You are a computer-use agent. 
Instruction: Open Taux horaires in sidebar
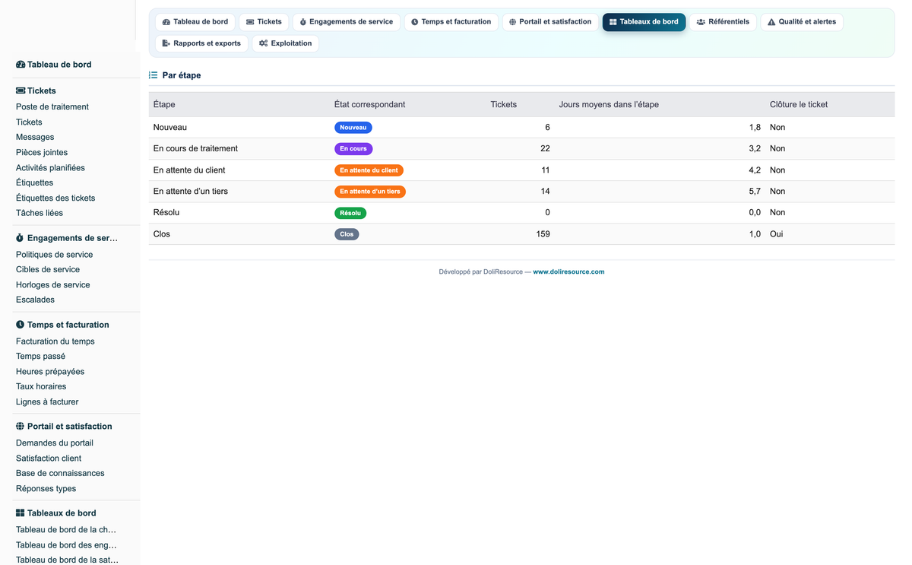tap(41, 387)
